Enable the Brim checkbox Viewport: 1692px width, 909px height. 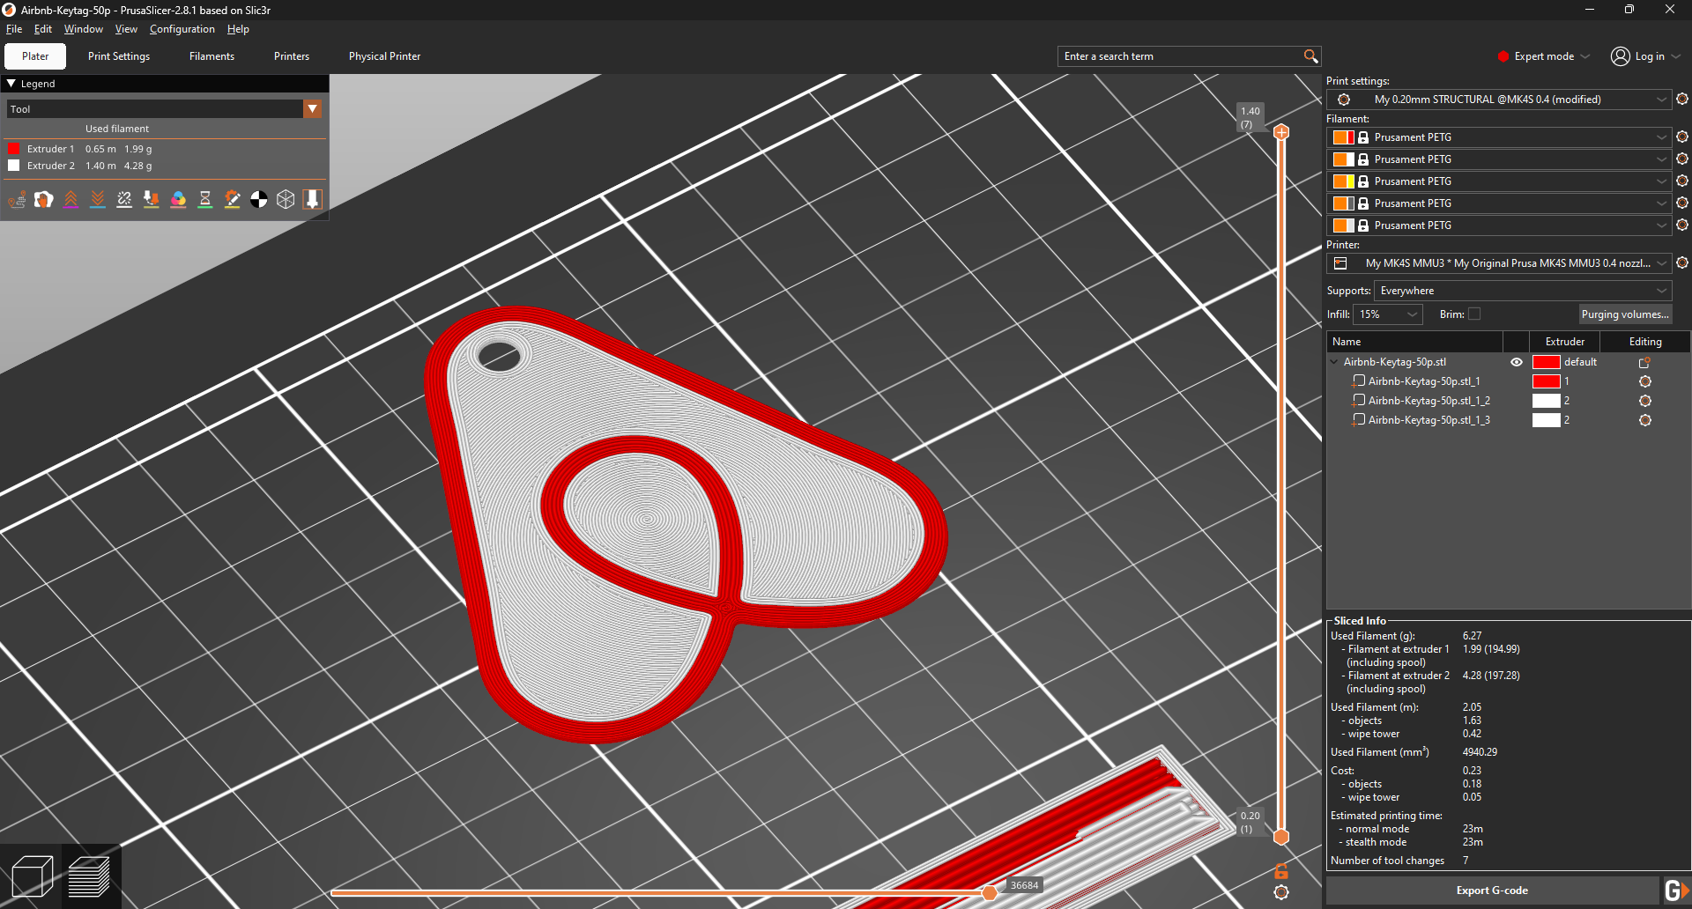(1474, 314)
